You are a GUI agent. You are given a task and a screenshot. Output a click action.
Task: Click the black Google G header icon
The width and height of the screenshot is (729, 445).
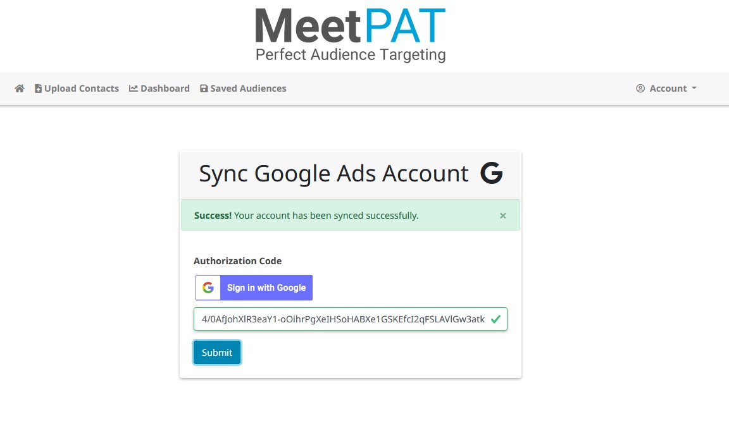pyautogui.click(x=491, y=173)
